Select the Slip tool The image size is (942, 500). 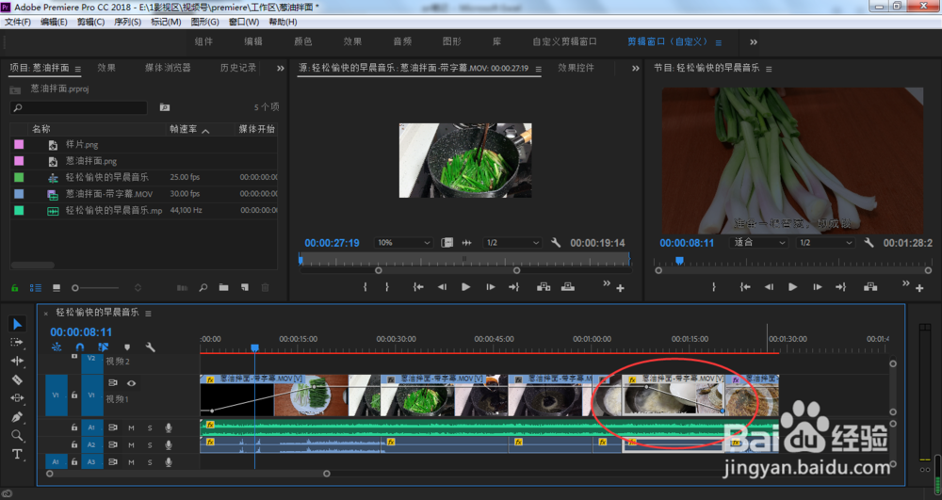17,398
